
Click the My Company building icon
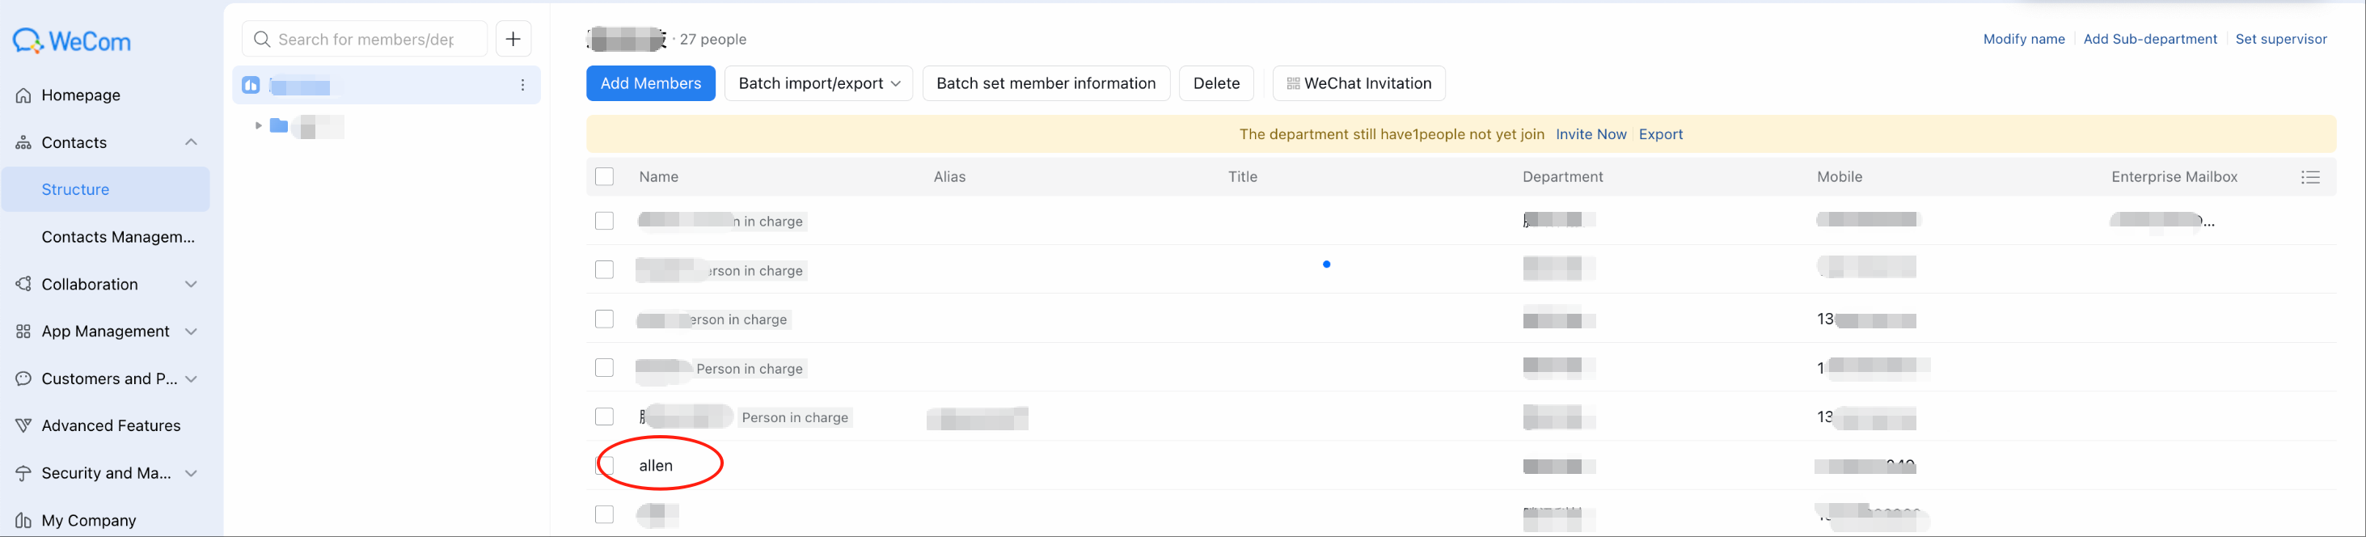pyautogui.click(x=24, y=521)
